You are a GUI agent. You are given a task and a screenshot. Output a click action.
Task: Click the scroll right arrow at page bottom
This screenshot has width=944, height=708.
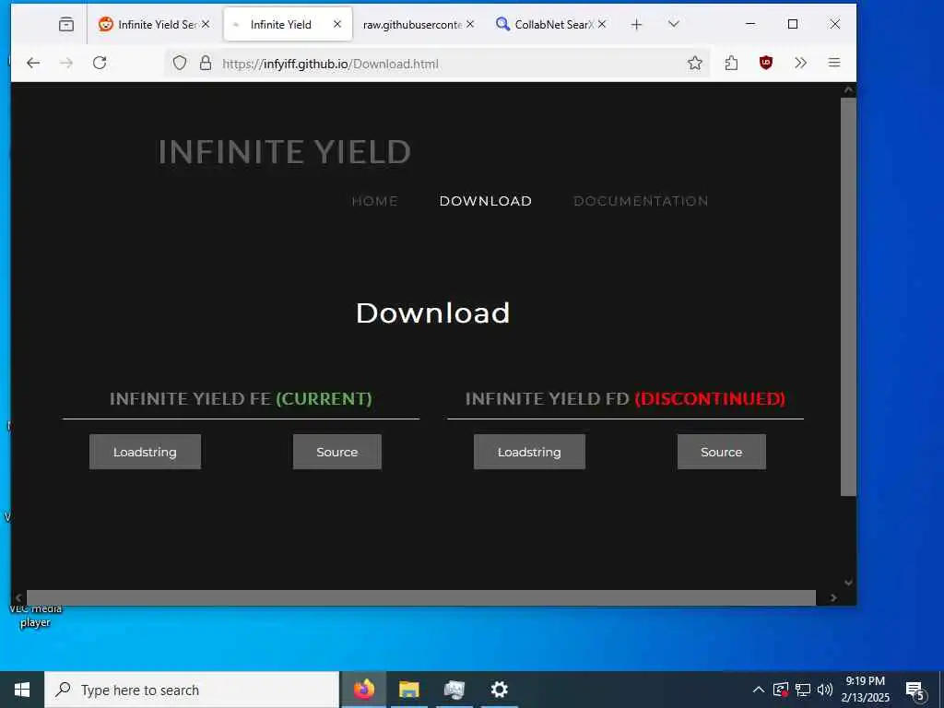click(833, 597)
